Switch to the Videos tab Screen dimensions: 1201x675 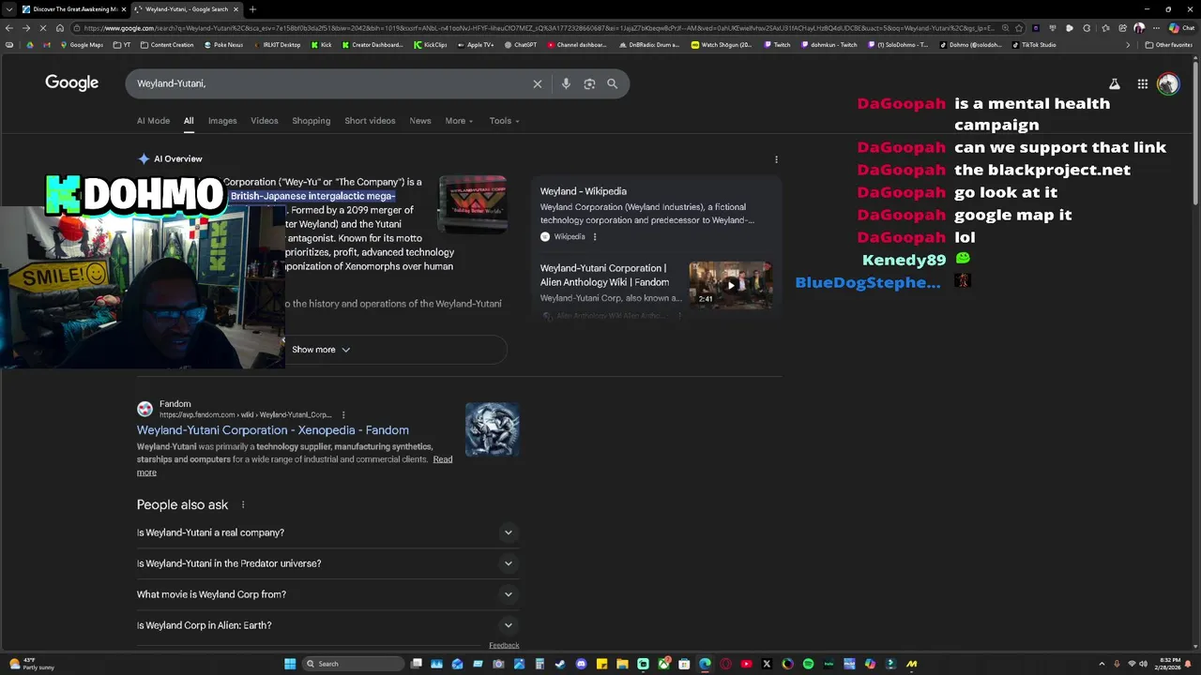point(265,121)
